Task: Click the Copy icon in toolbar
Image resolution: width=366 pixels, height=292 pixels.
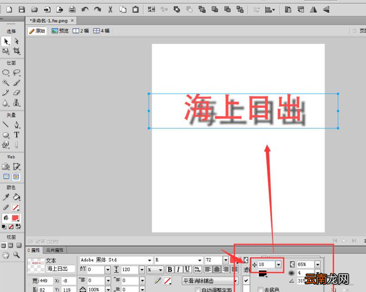Action: 123,10
